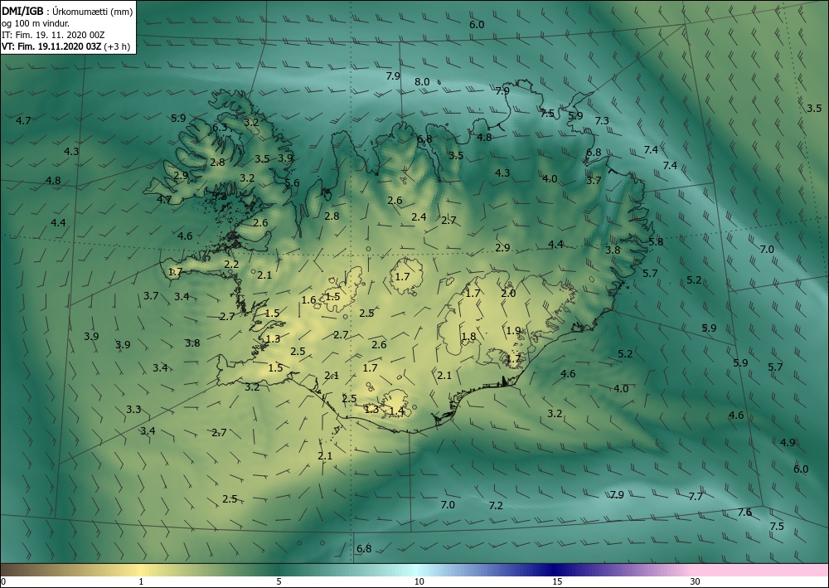Click the map value "7.2"
This screenshot has width=829, height=588.
point(496,506)
